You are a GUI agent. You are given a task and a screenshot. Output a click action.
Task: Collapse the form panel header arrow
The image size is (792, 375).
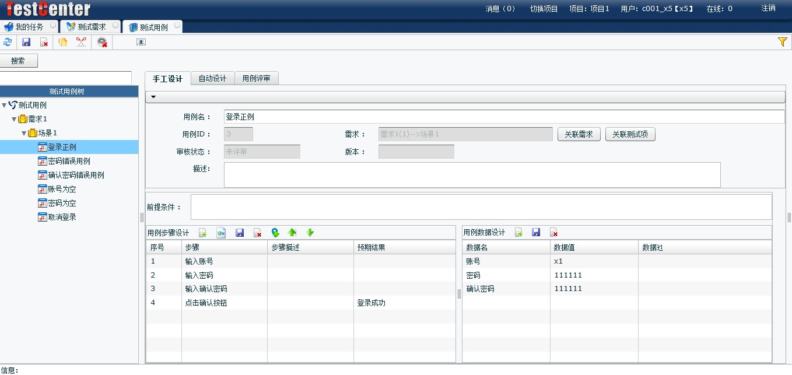coord(153,97)
